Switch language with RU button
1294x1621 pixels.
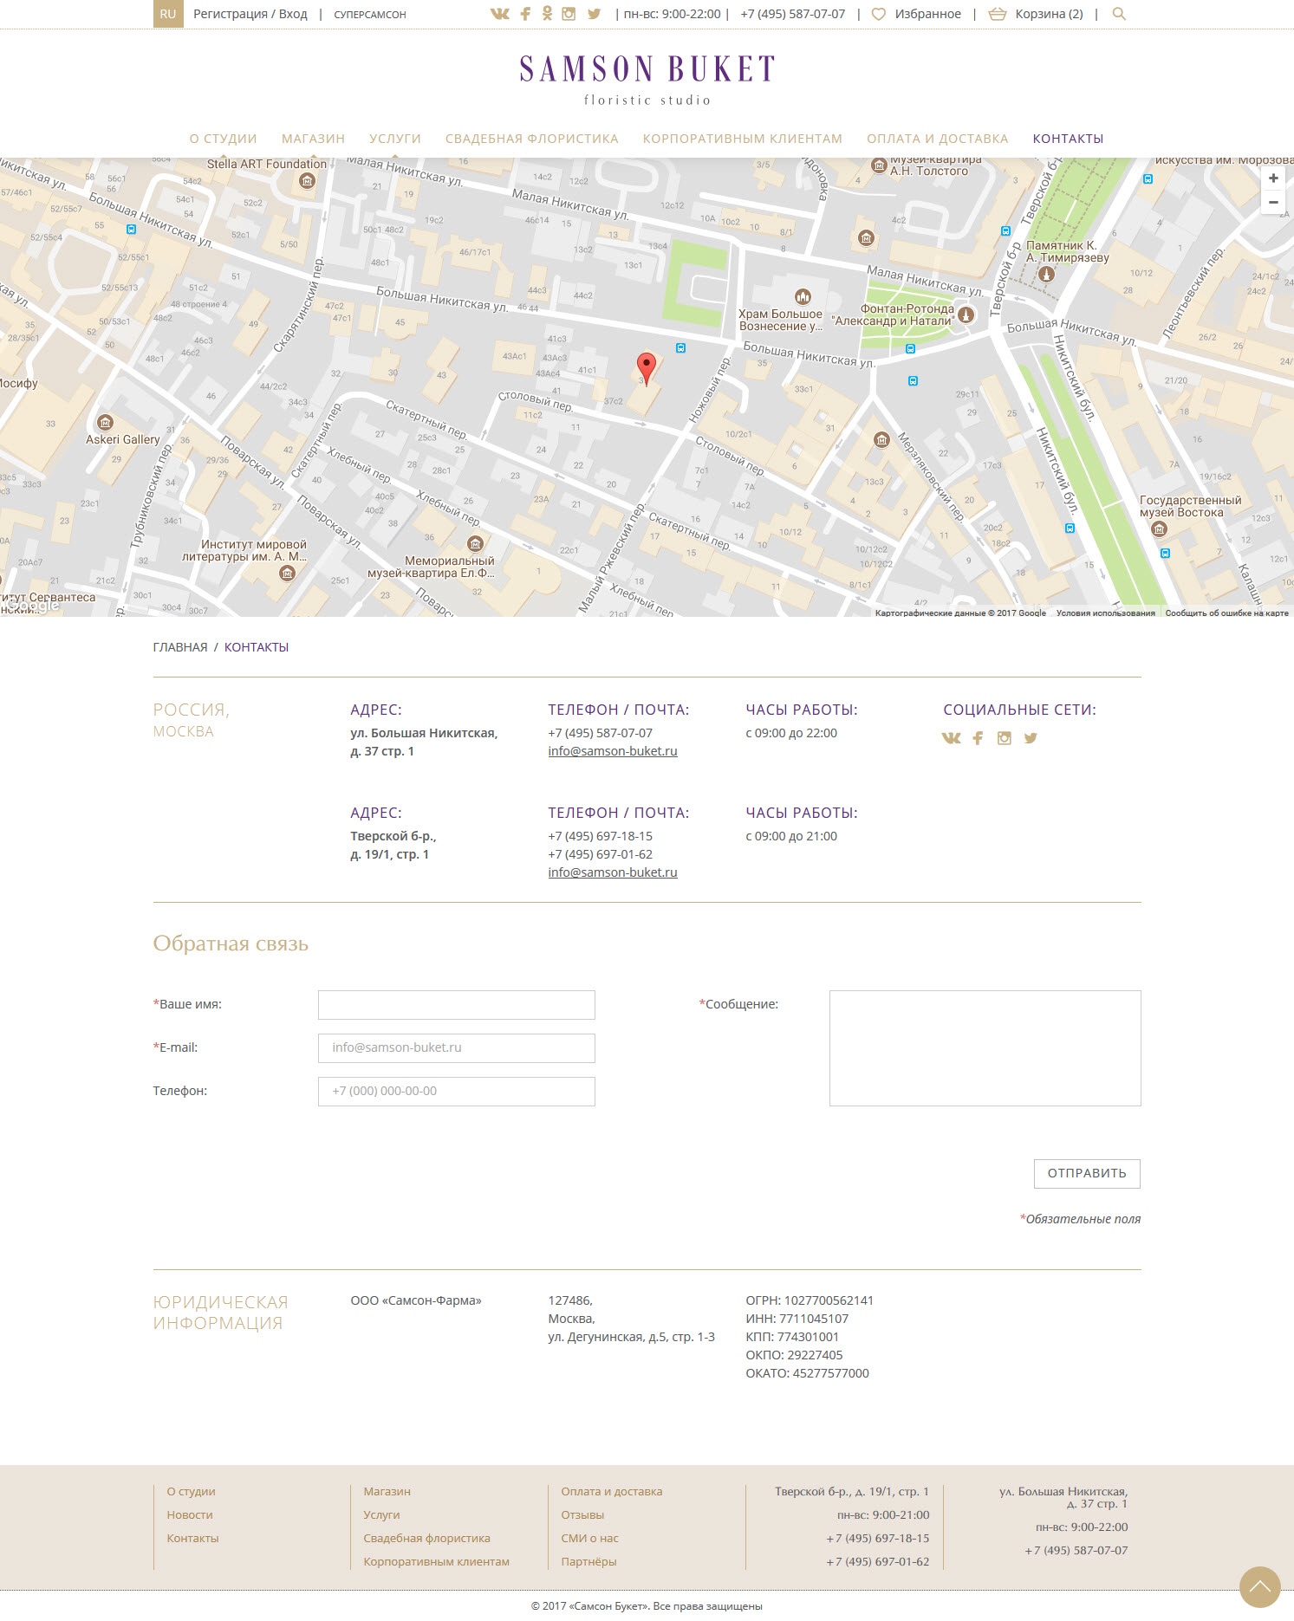tap(168, 14)
